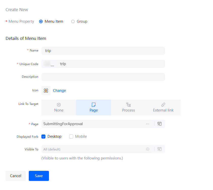Click the ellipsis icon in Page field
This screenshot has width=213, height=190.
point(148,124)
